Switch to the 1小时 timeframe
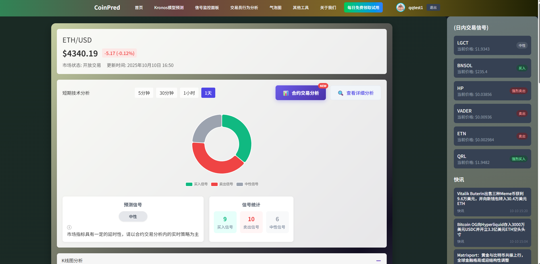The height and width of the screenshot is (264, 540). pos(189,93)
